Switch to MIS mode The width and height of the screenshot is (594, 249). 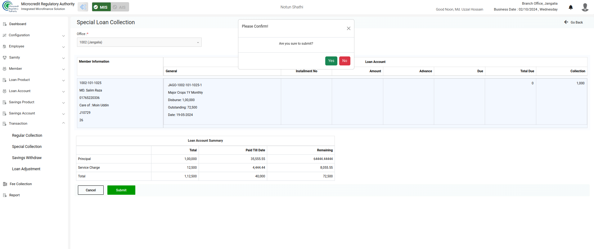point(101,7)
